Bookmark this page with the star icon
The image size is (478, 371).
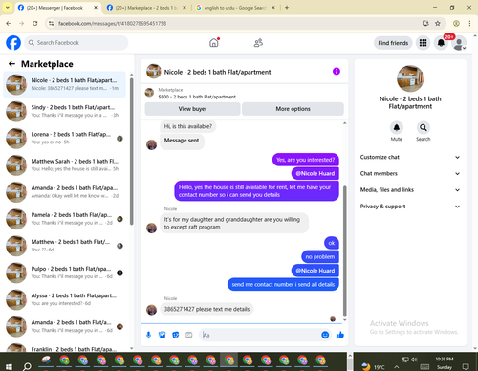(x=438, y=23)
